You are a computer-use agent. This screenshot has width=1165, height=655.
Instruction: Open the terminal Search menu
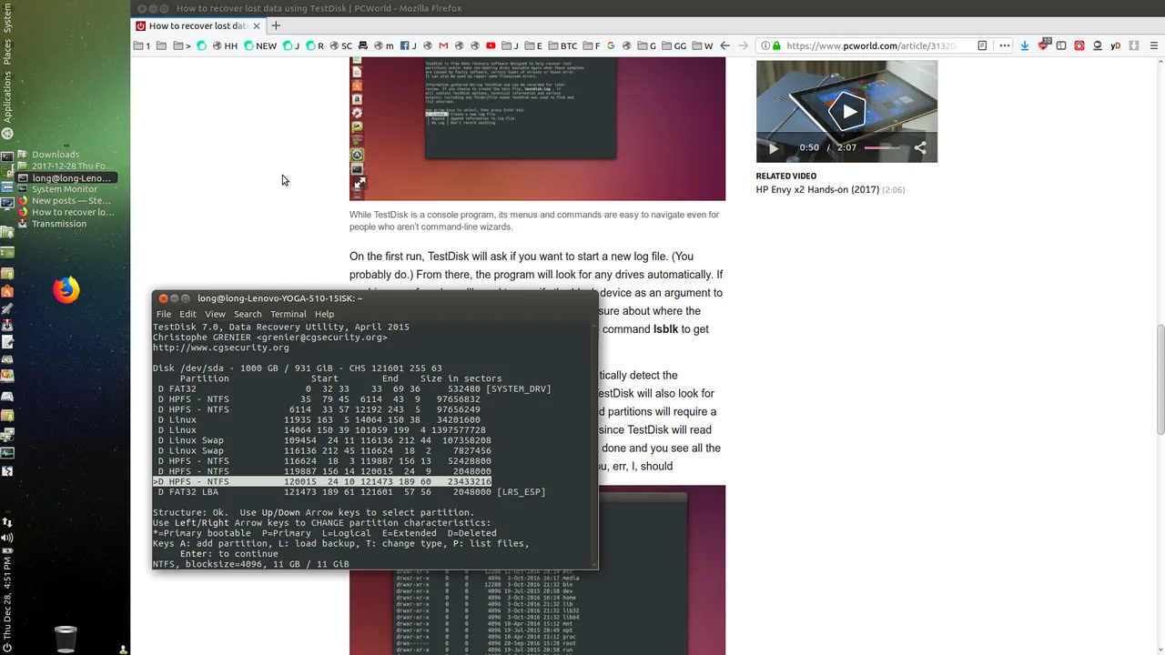(x=248, y=314)
